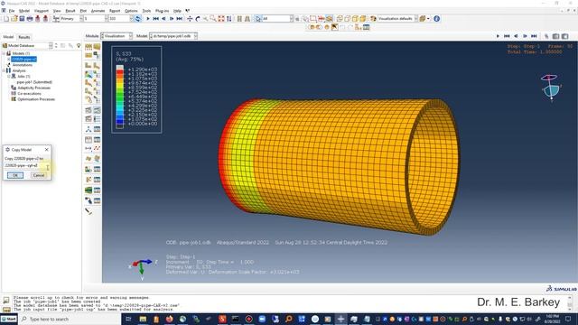
Task: Click the Auto-fit view icon
Action: pyautogui.click(x=221, y=18)
